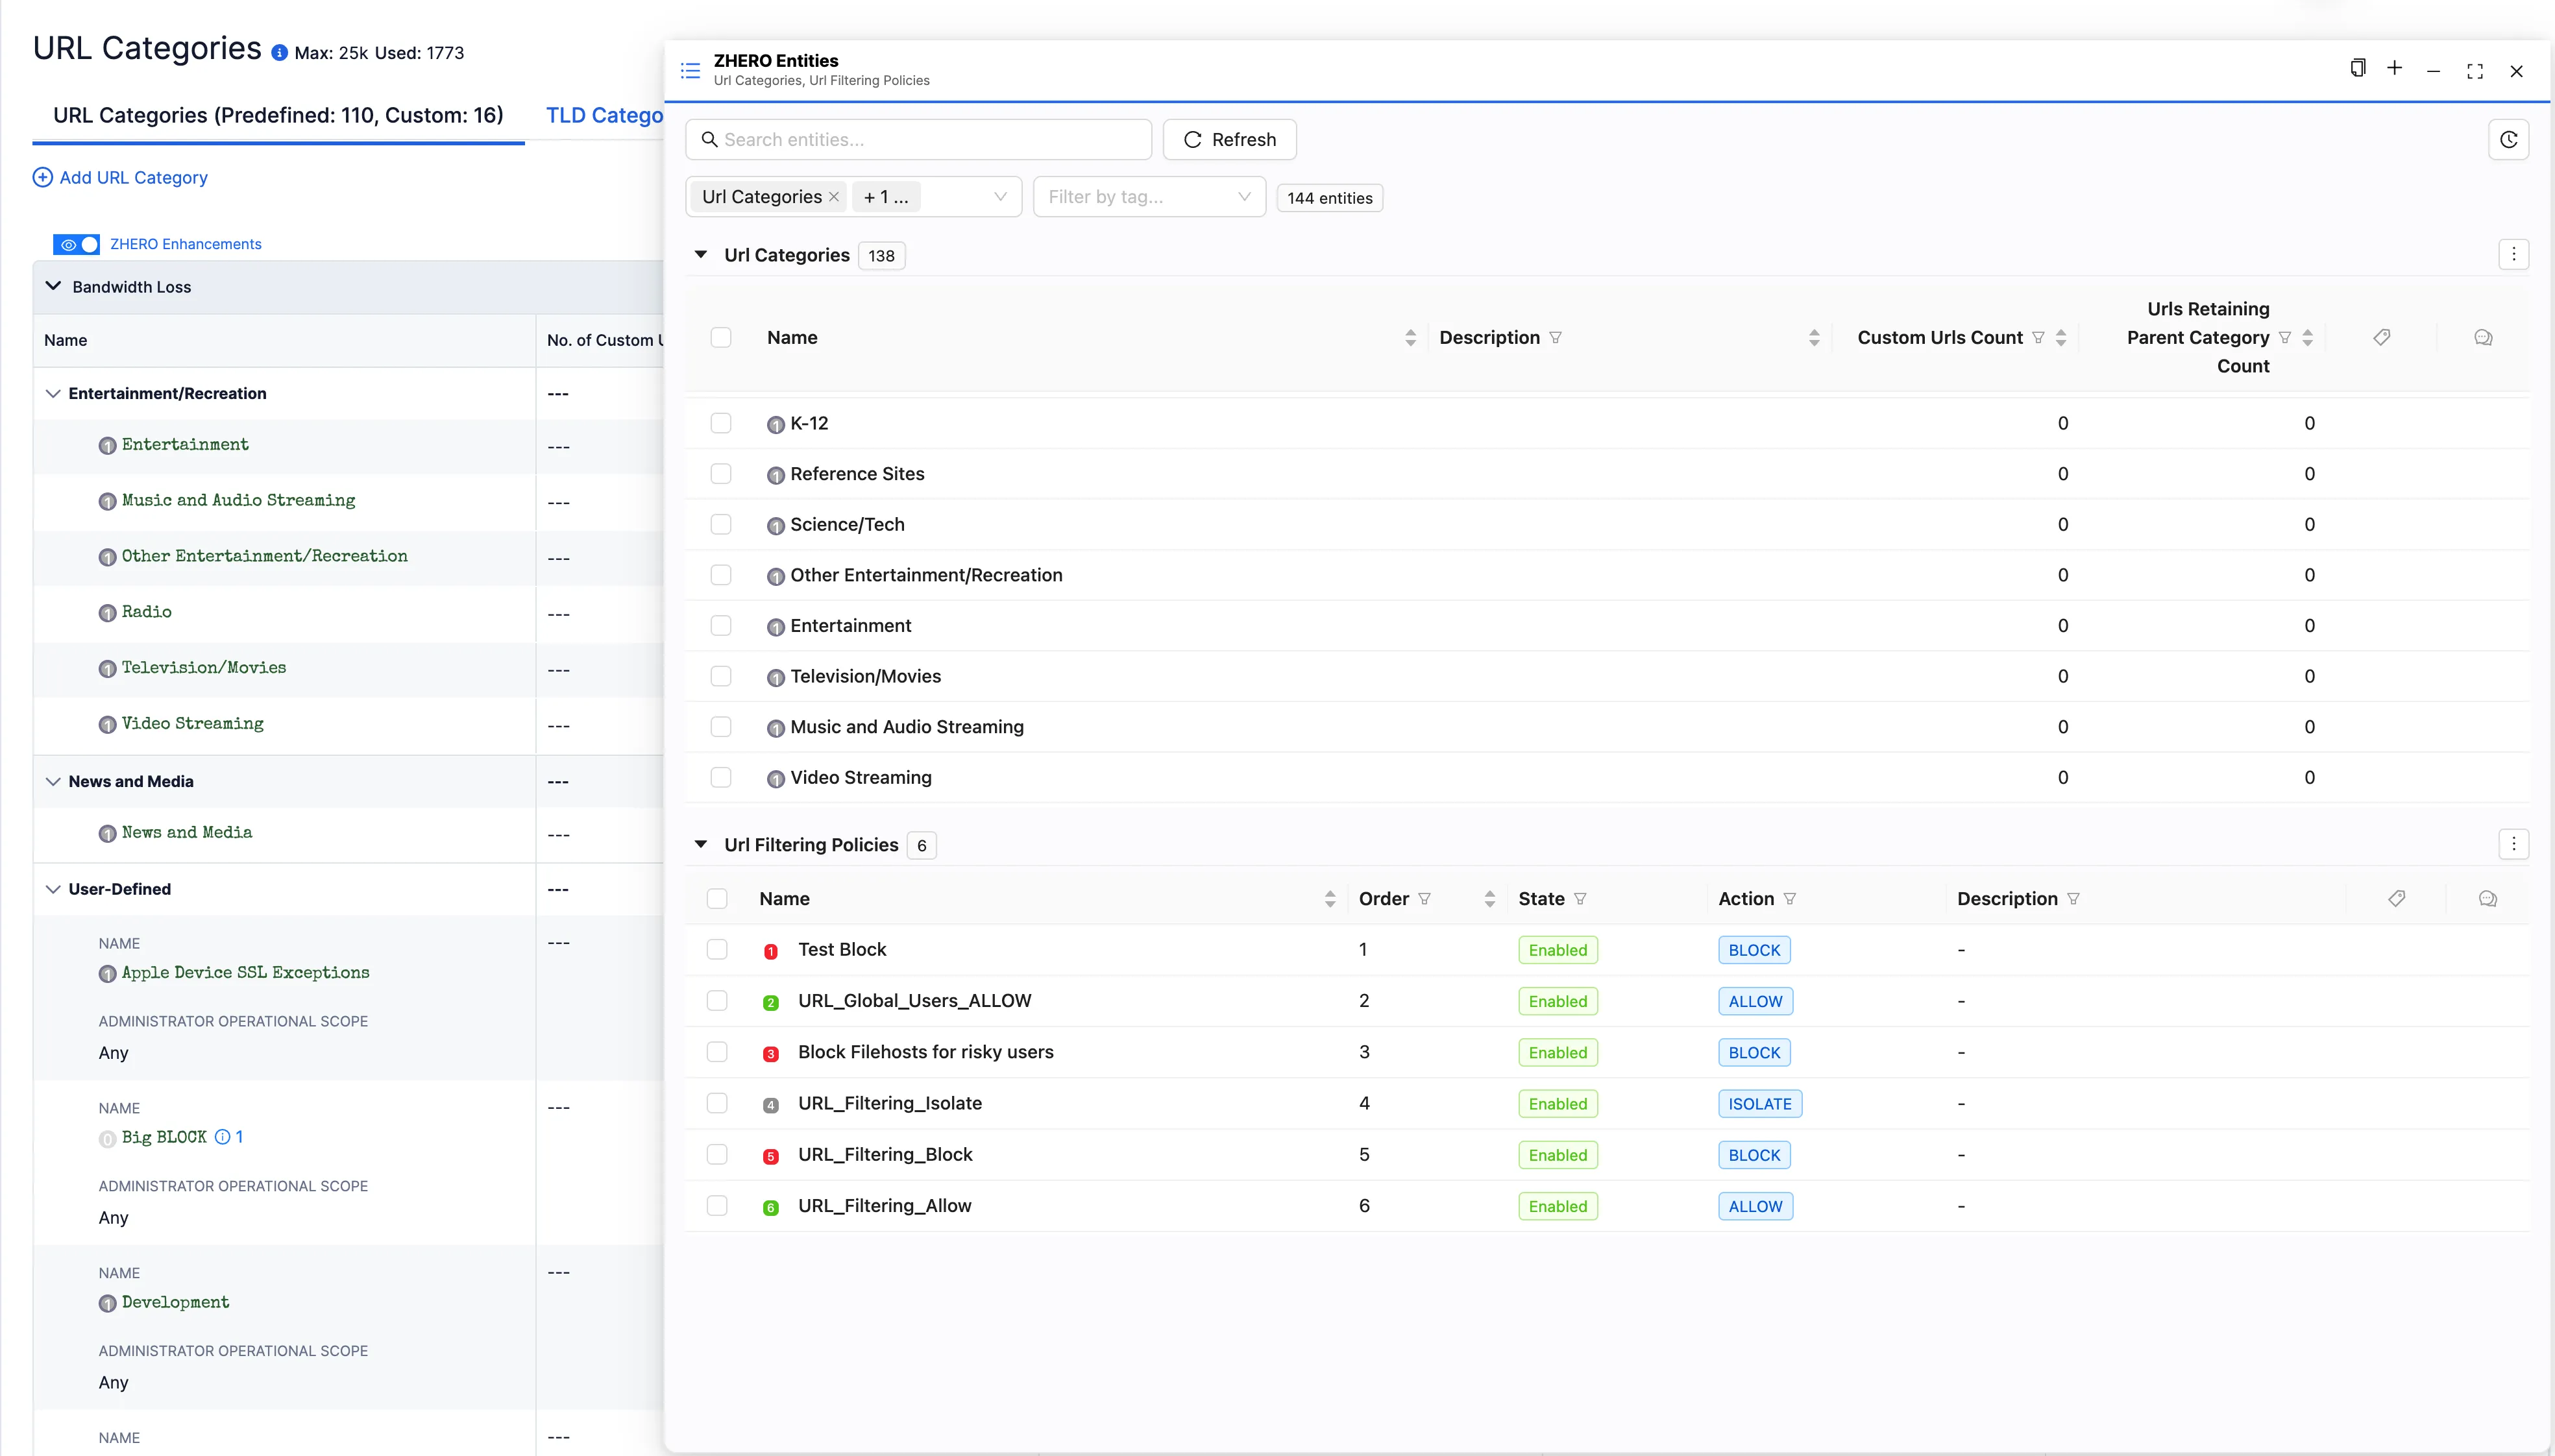Click the Search entities input field
Viewport: 2555px width, 1456px height.
coord(918,139)
